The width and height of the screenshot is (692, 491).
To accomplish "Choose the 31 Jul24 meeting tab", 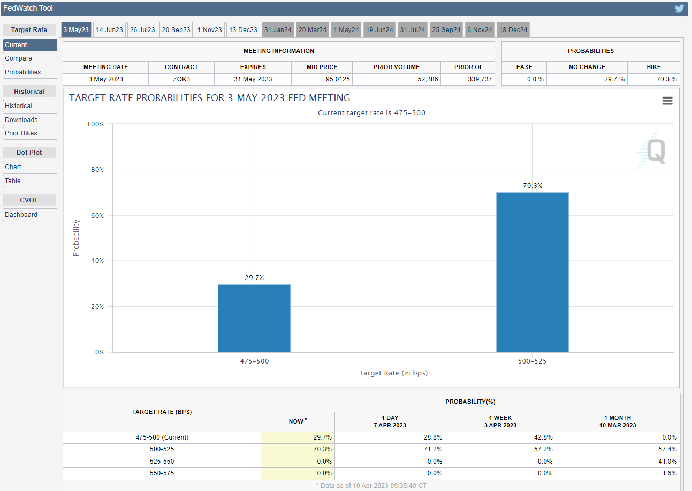I will click(413, 30).
